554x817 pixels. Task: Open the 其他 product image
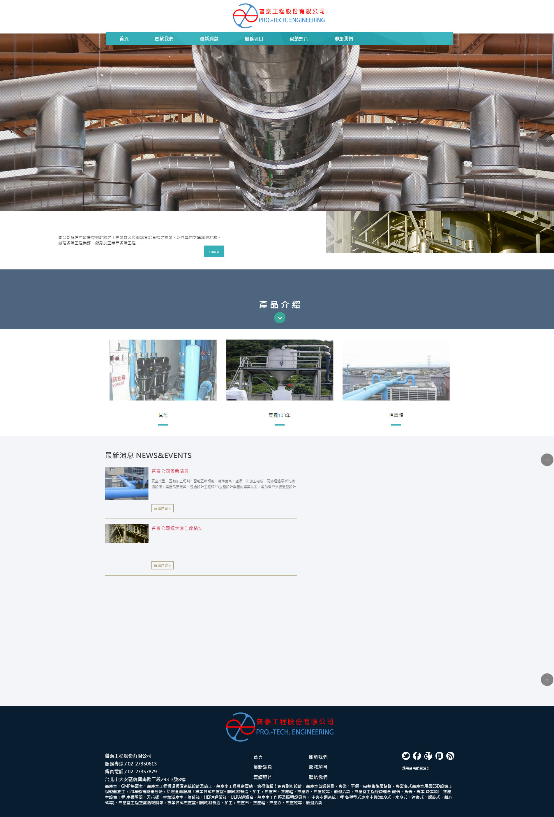tap(163, 370)
